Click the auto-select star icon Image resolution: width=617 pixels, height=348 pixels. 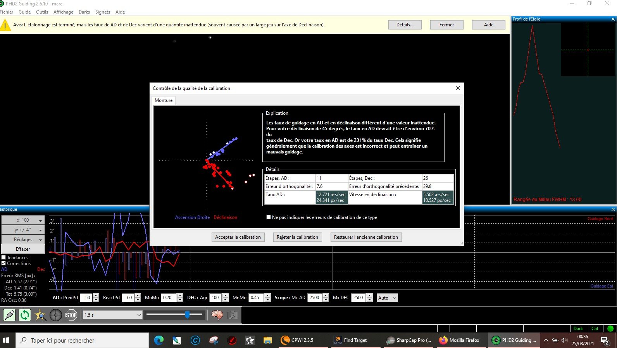[x=40, y=315]
